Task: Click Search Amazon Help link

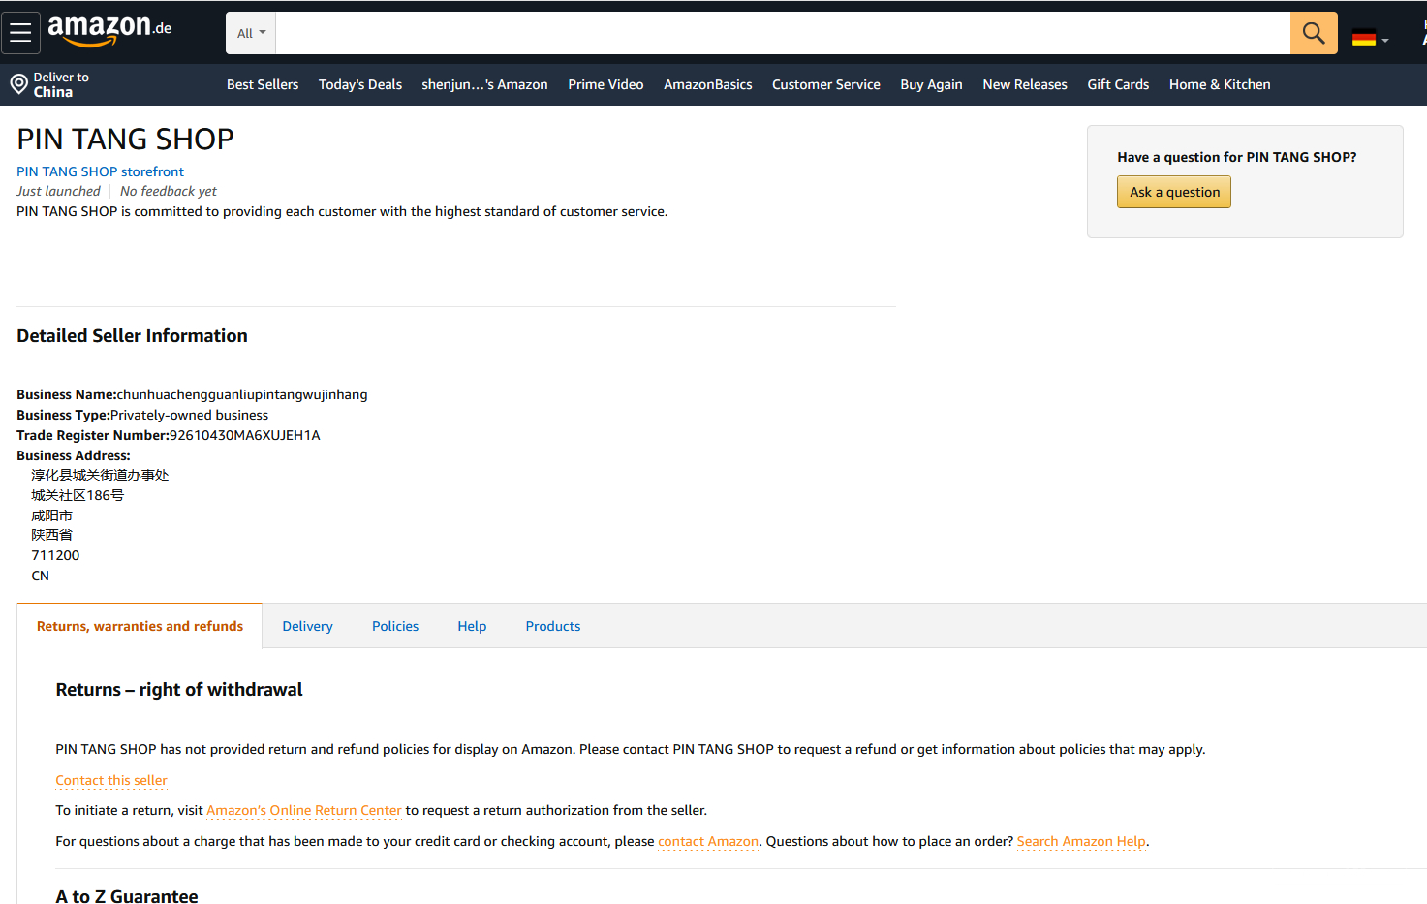Action: pos(1081,841)
